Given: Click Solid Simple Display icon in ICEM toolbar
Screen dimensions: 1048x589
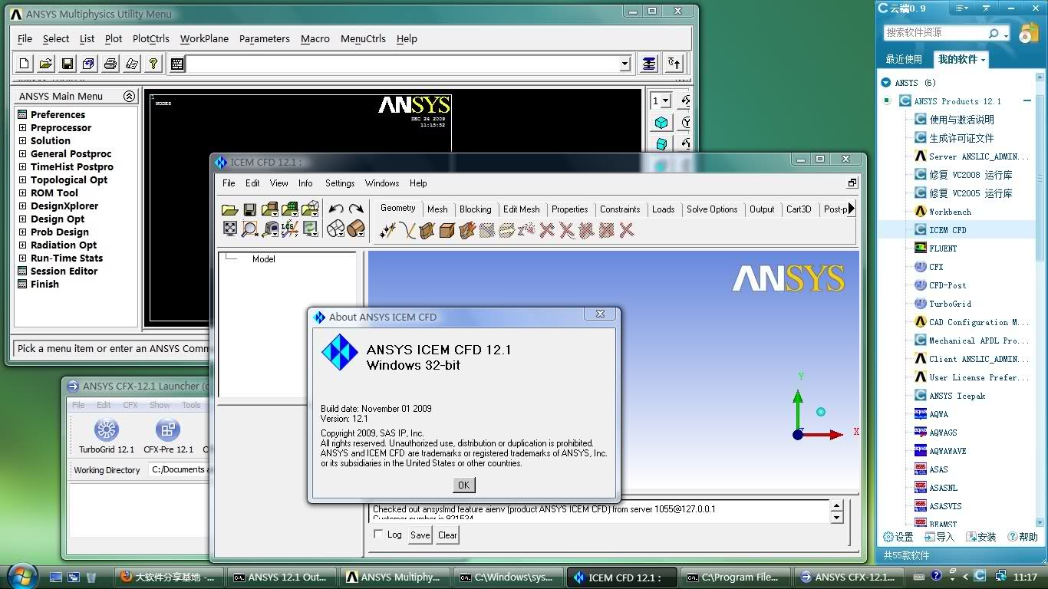Looking at the screenshot, I should 355,229.
